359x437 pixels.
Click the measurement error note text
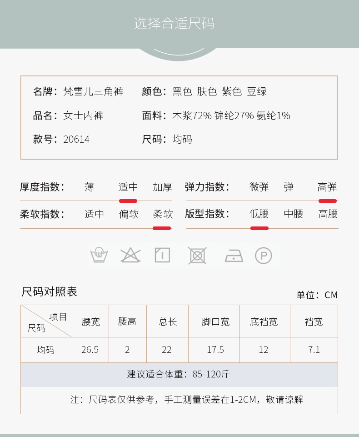[186, 400]
